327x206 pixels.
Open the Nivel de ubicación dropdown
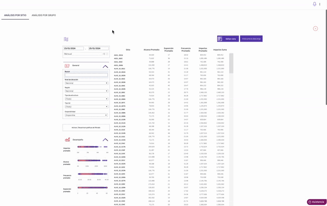86,83
